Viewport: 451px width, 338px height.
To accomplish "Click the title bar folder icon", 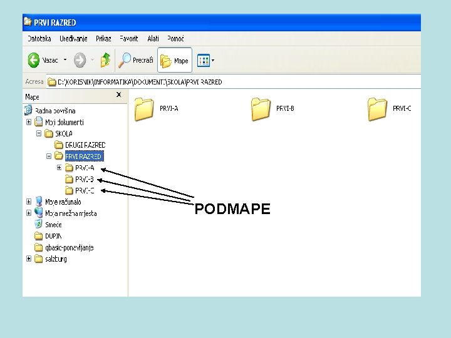I will click(x=28, y=22).
